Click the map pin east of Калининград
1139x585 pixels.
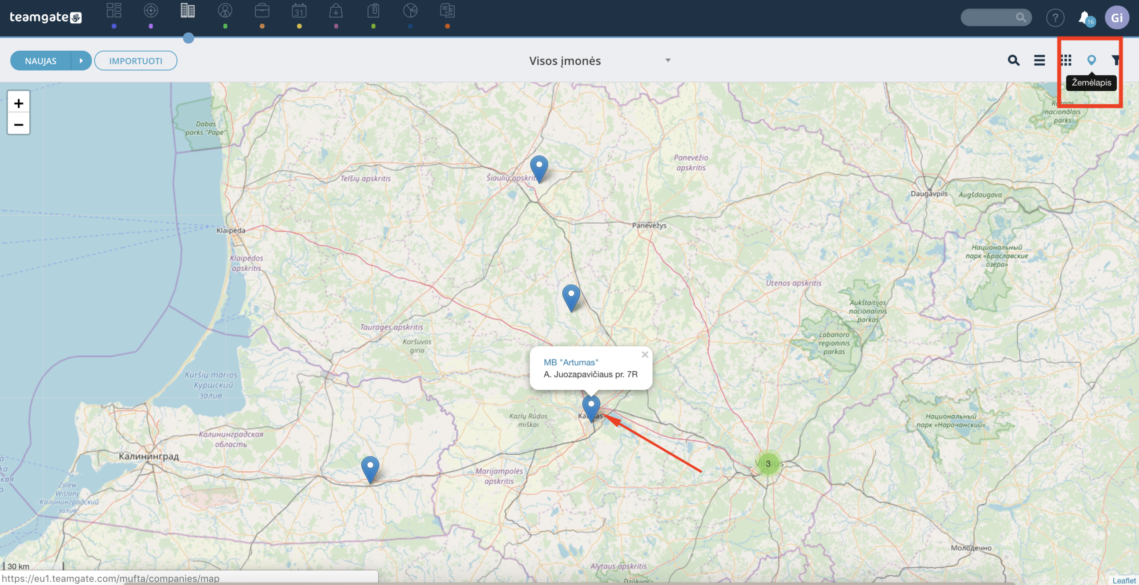click(x=370, y=470)
